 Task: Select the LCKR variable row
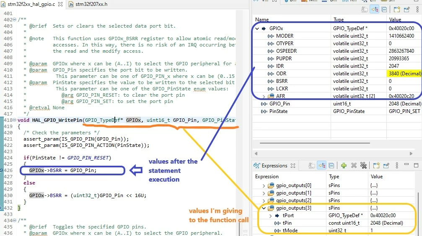337,89
